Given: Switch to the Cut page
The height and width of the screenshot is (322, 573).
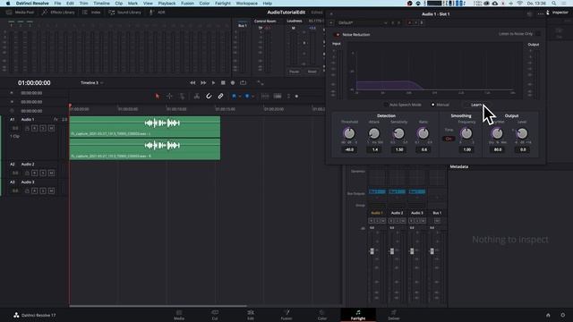Looking at the screenshot, I should (215, 315).
